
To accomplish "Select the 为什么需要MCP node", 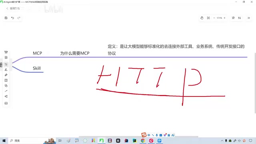I will tap(75, 53).
